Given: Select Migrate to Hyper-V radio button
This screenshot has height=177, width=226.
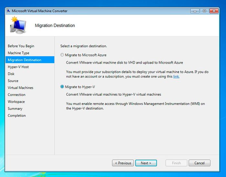Looking at the screenshot, I should (62, 87).
